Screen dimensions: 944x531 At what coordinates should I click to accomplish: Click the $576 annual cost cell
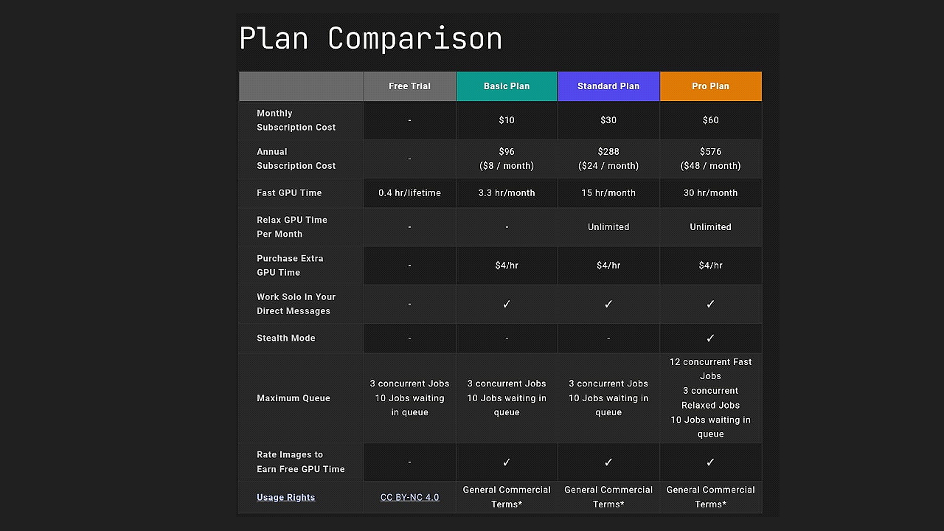coord(710,159)
